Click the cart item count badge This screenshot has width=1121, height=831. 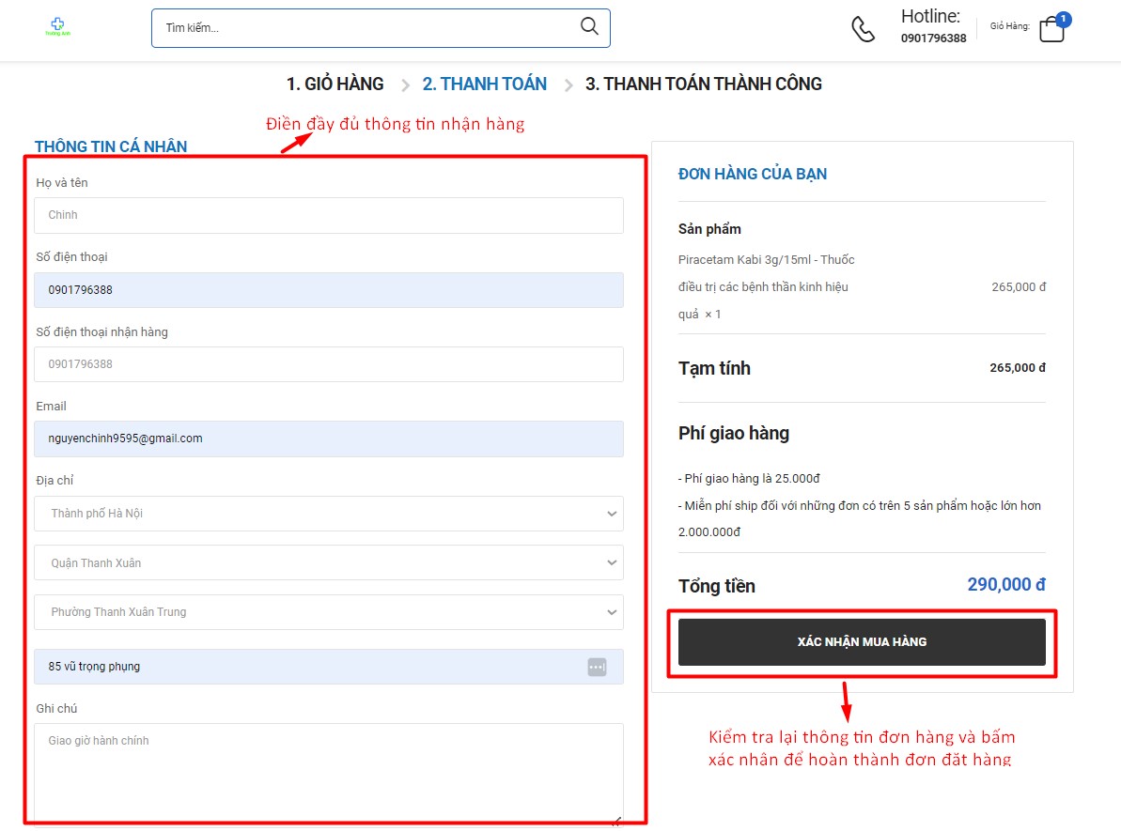click(1063, 19)
